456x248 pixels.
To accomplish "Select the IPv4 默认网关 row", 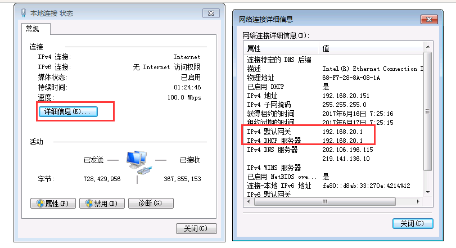I will (333, 132).
